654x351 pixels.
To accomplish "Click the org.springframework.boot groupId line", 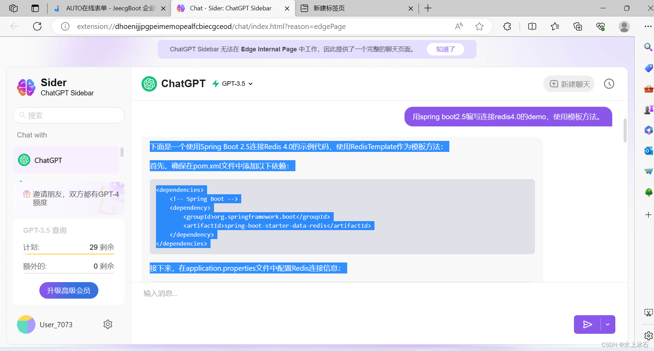I will tap(257, 217).
